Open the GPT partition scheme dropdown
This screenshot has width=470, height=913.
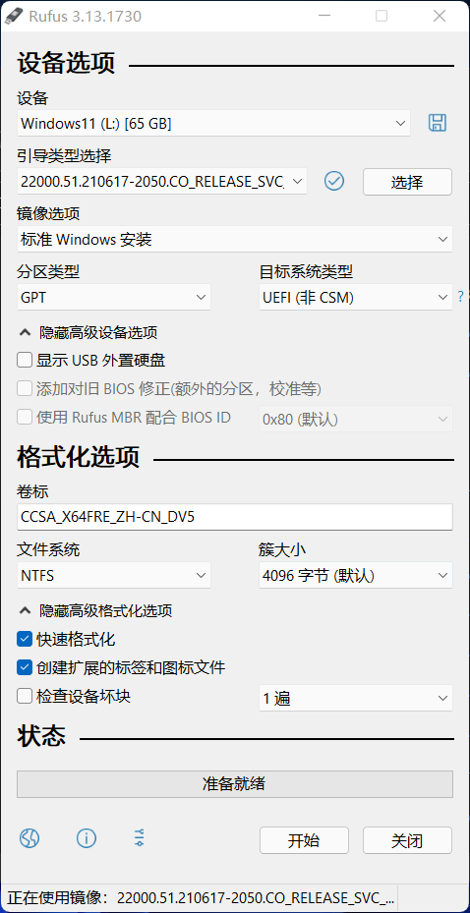(114, 297)
